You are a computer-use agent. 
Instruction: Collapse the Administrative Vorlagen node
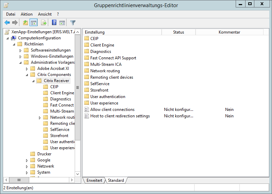click(x=20, y=63)
